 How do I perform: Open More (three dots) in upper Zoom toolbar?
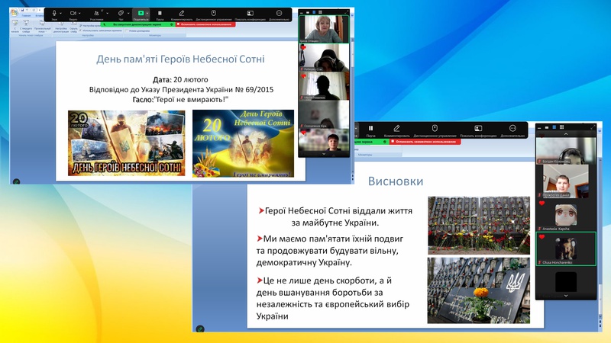click(279, 14)
